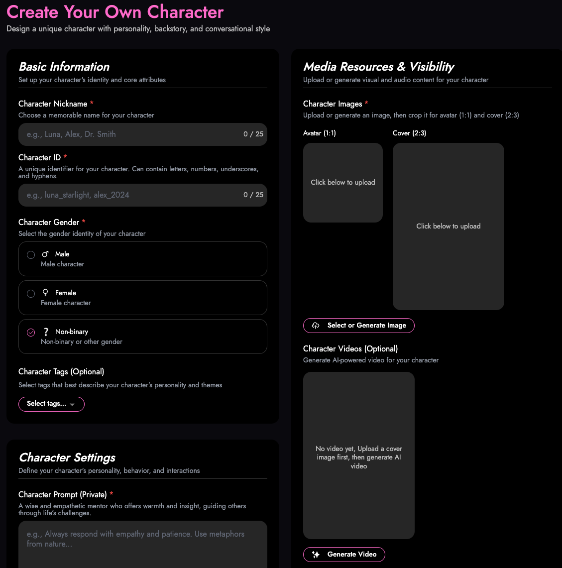Click the cloud upload icon
Image resolution: width=562 pixels, height=568 pixels.
[x=316, y=326]
